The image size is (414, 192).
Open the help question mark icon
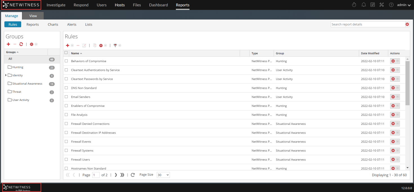[x=391, y=5]
